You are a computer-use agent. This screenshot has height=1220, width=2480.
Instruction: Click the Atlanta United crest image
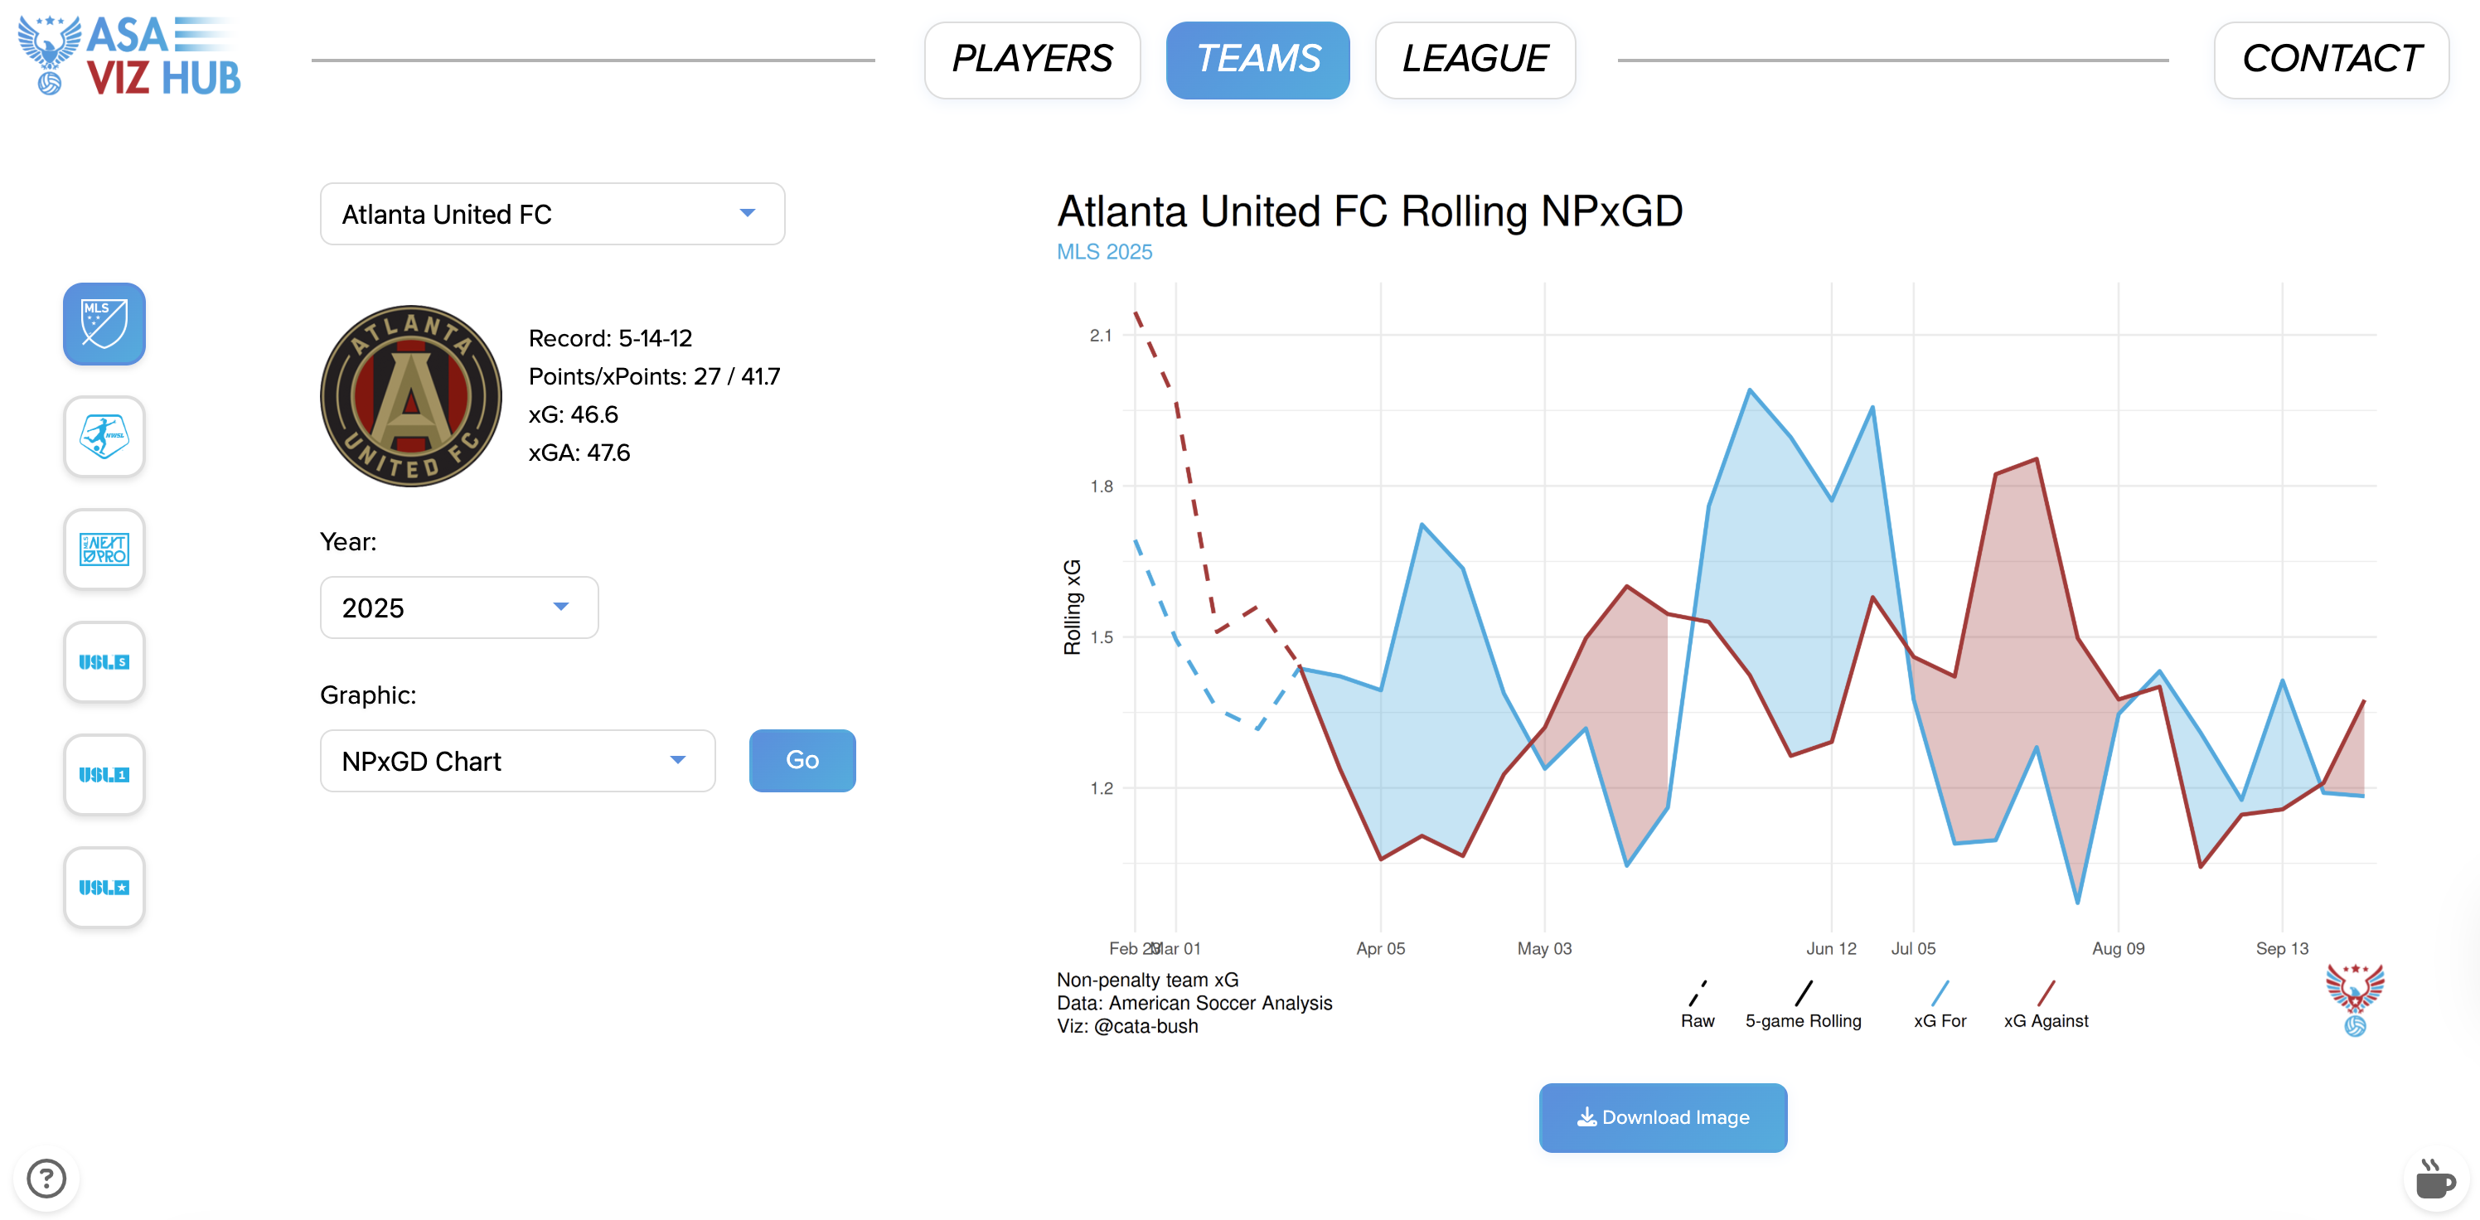point(411,395)
